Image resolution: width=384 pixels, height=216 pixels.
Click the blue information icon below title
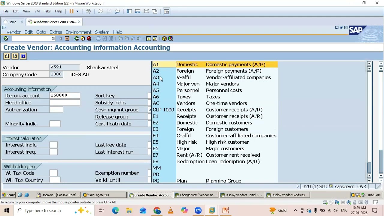pos(23,56)
